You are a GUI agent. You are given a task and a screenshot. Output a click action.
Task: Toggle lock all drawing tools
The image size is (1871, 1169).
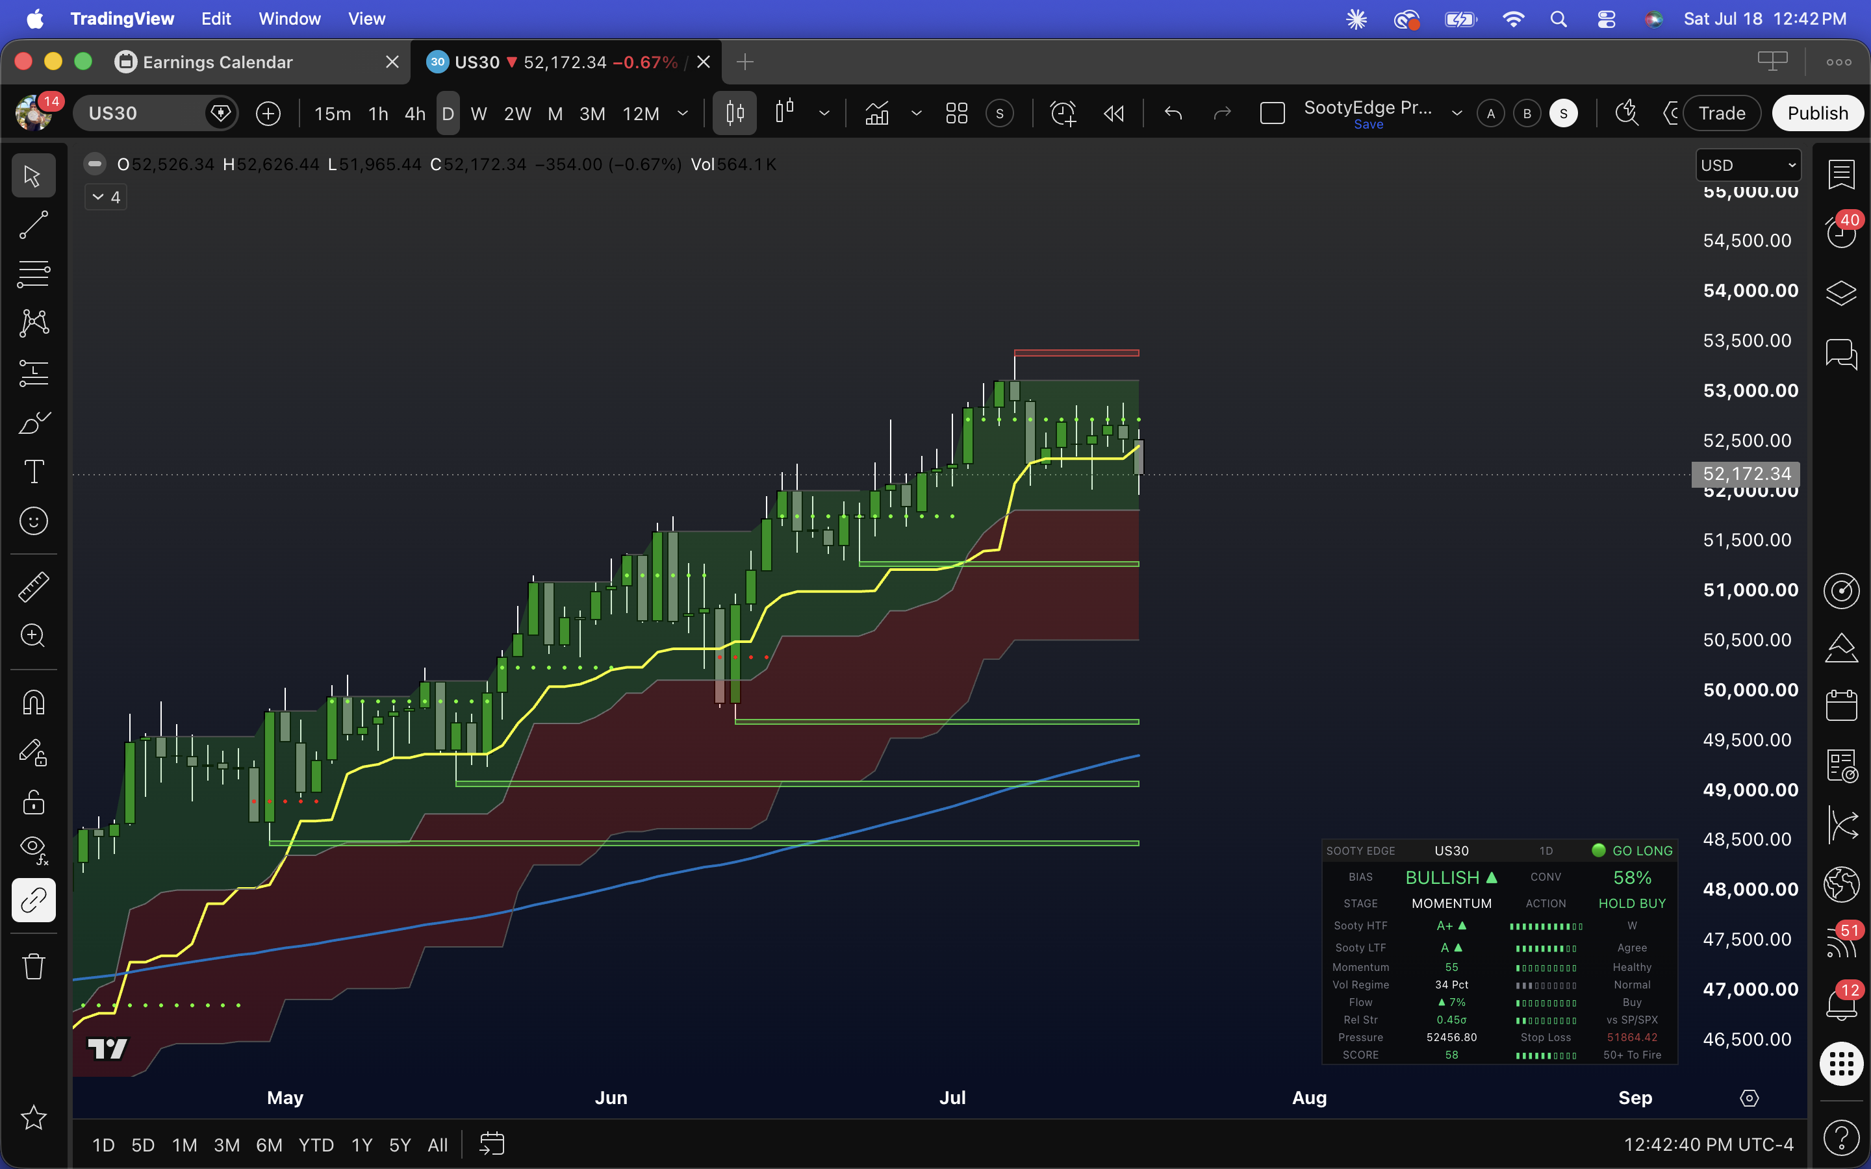click(33, 802)
